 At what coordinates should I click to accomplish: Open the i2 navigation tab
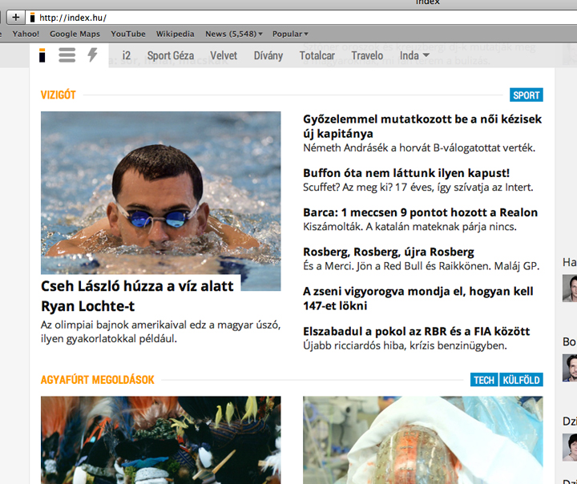click(x=127, y=55)
